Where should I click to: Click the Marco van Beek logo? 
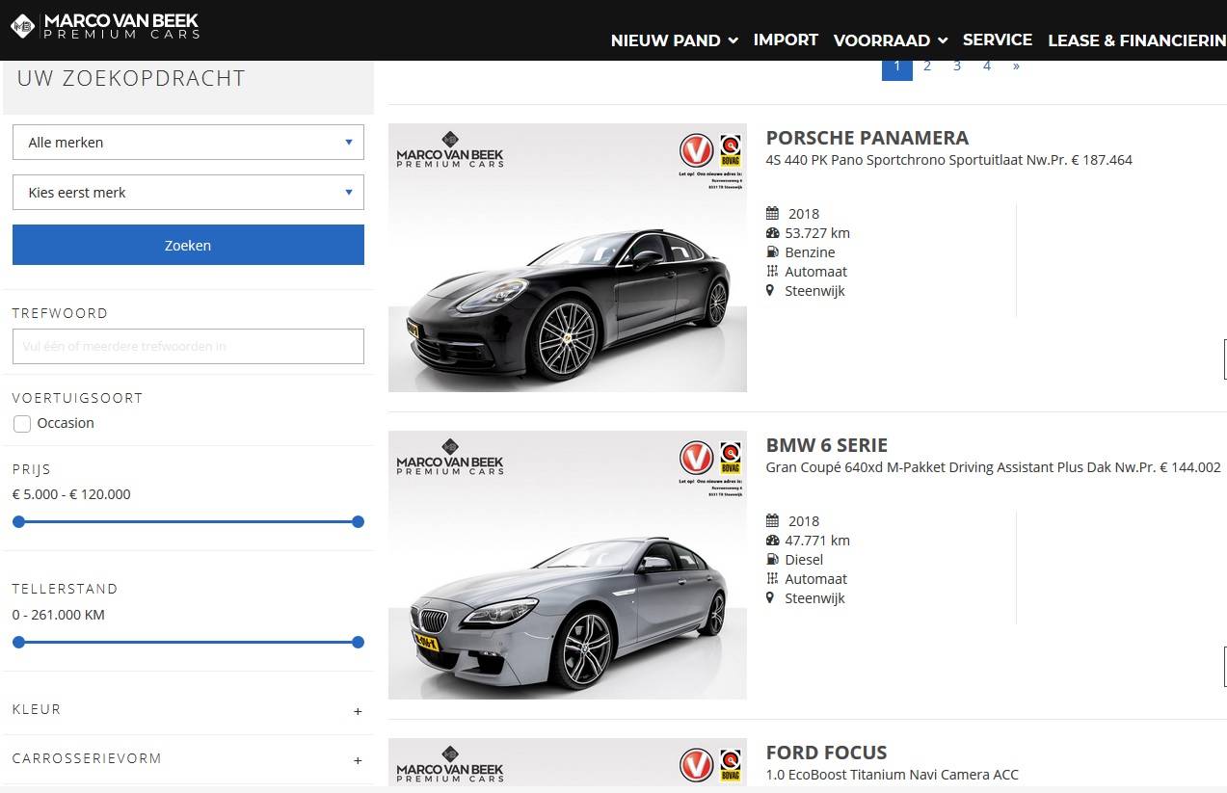click(x=104, y=26)
